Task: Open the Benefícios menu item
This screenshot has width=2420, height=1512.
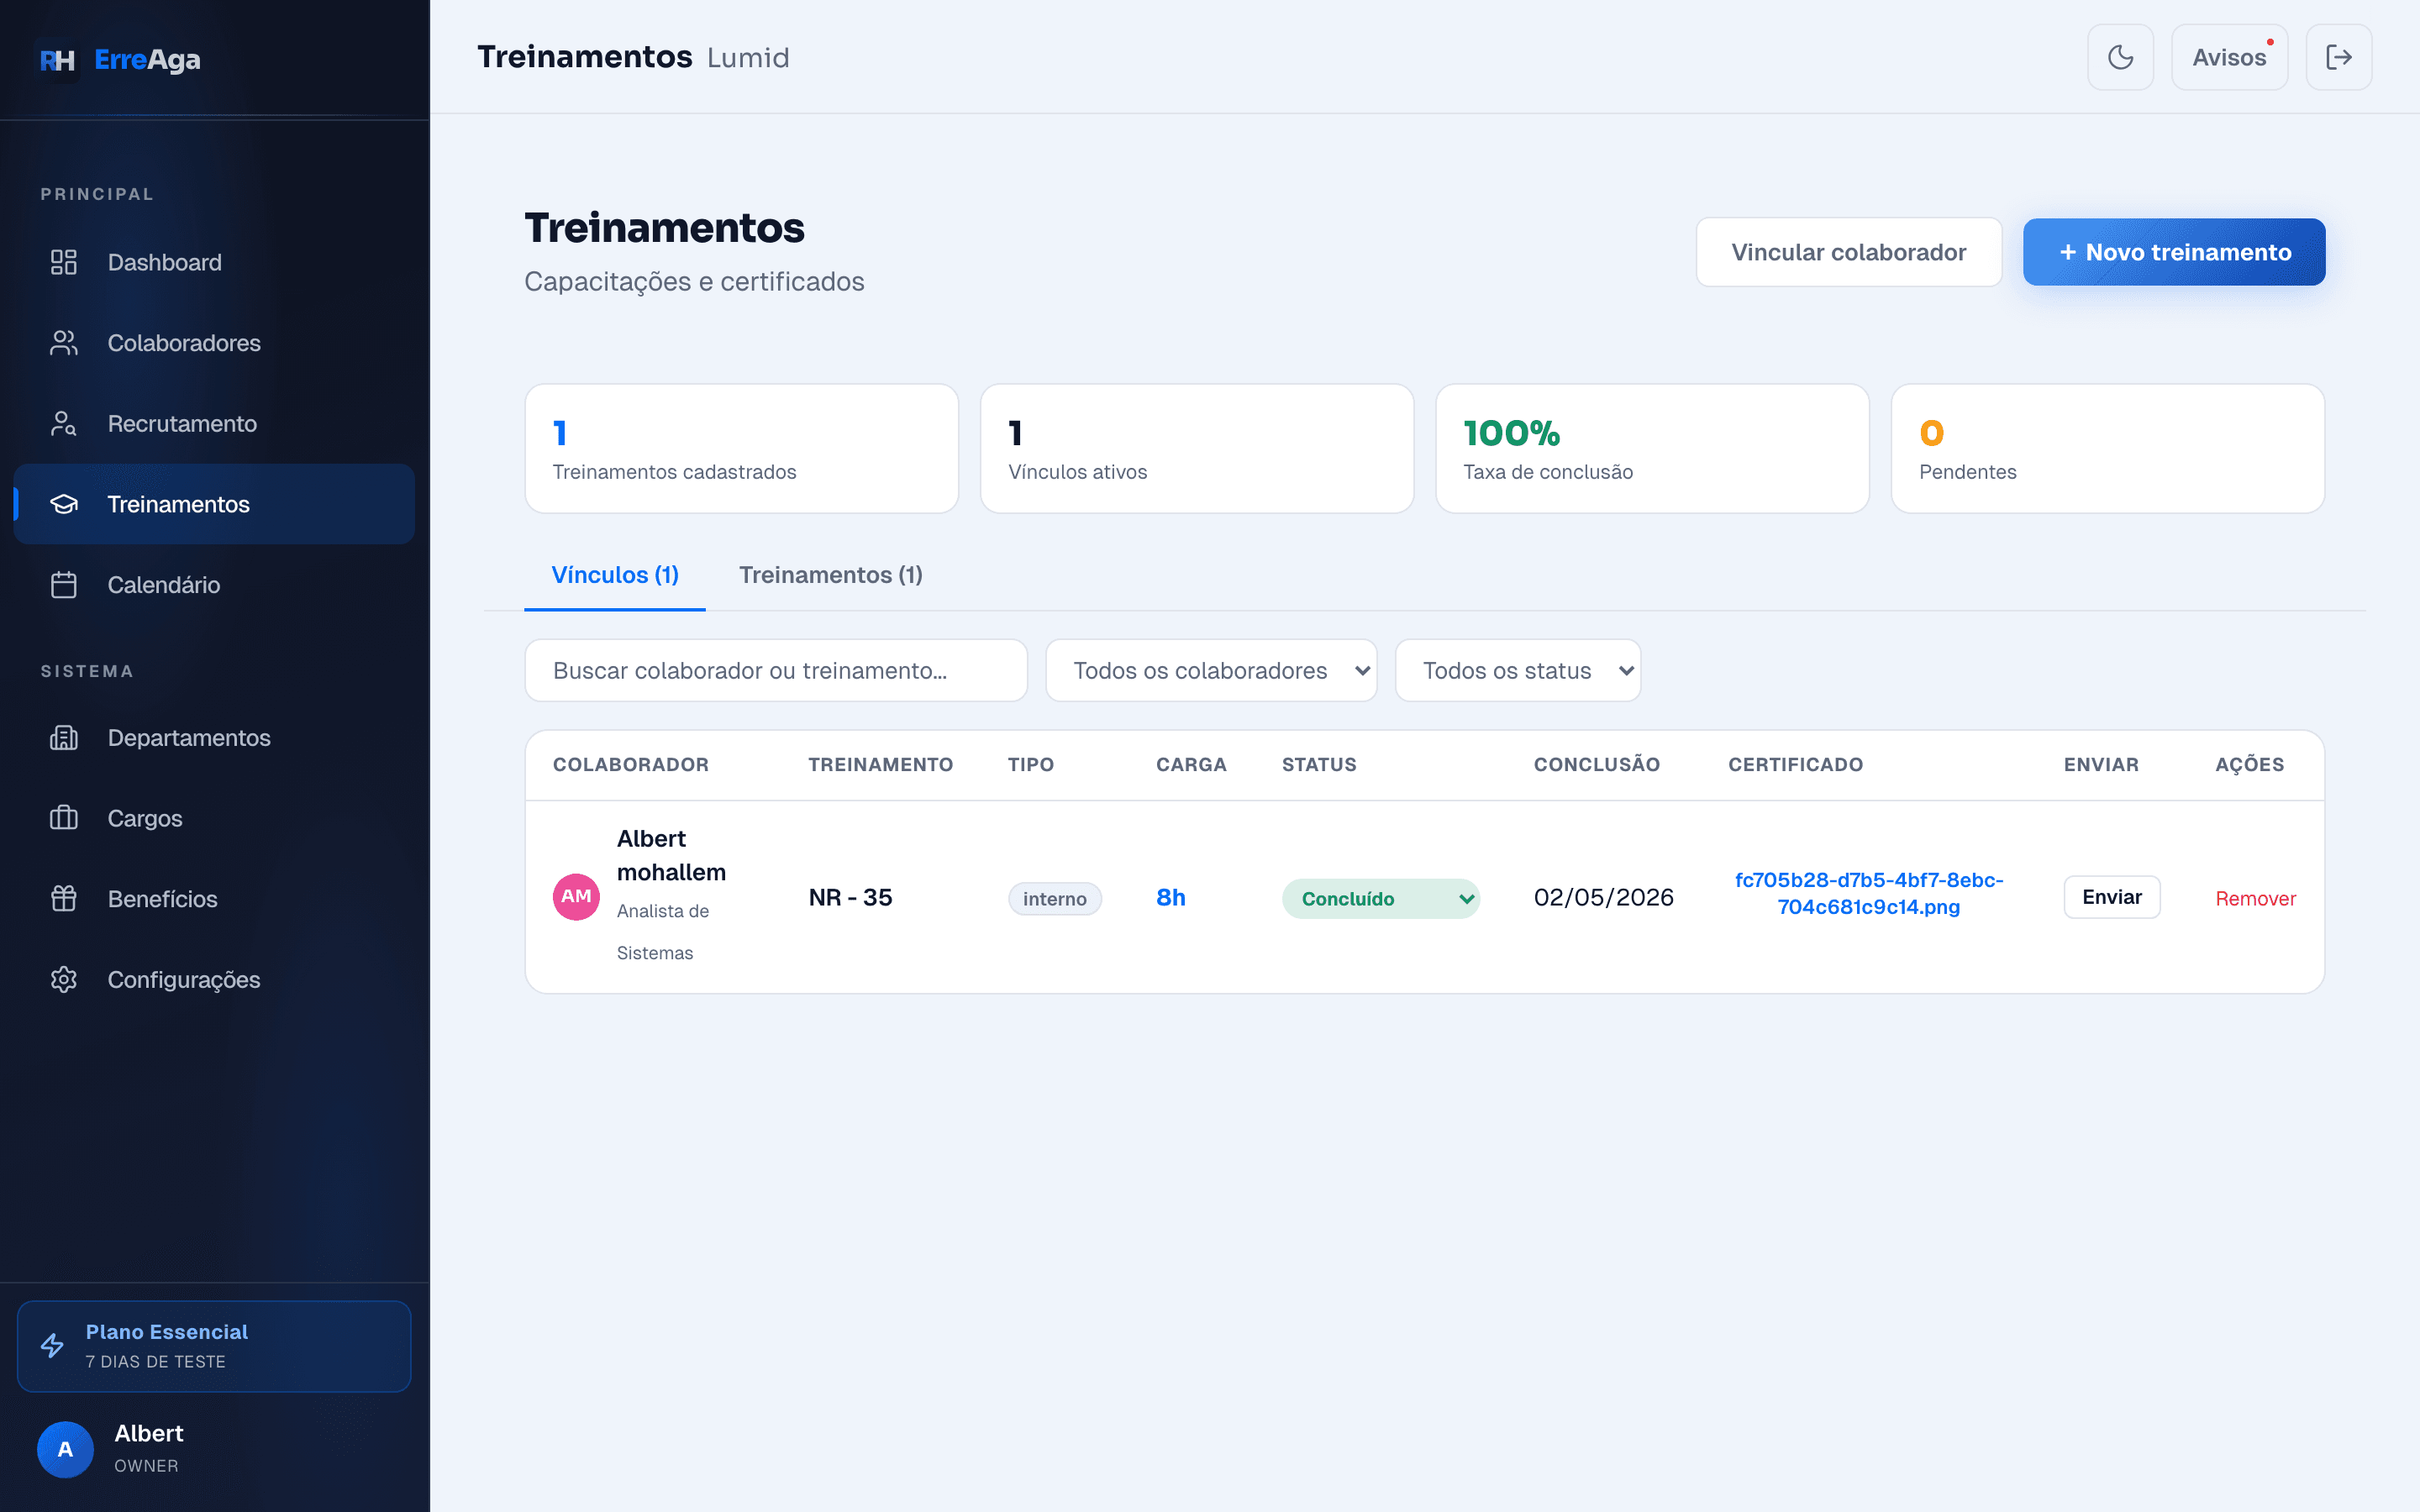Action: tap(214, 899)
